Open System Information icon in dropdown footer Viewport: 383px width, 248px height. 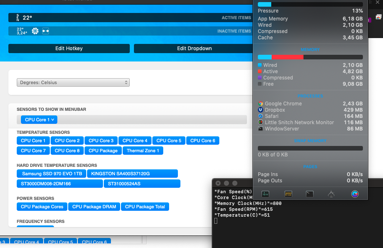[x=331, y=194]
